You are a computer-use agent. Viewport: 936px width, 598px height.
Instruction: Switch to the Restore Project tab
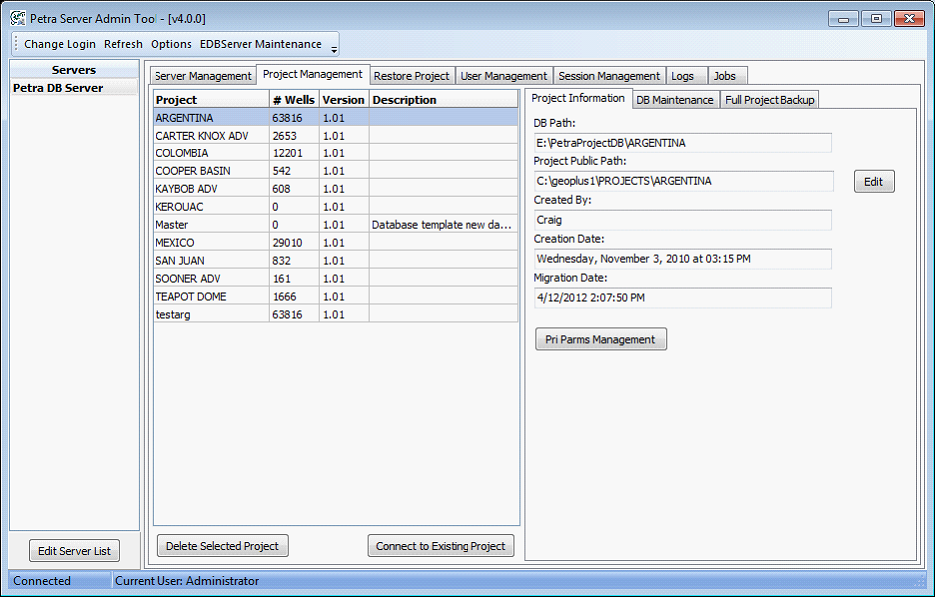point(411,76)
